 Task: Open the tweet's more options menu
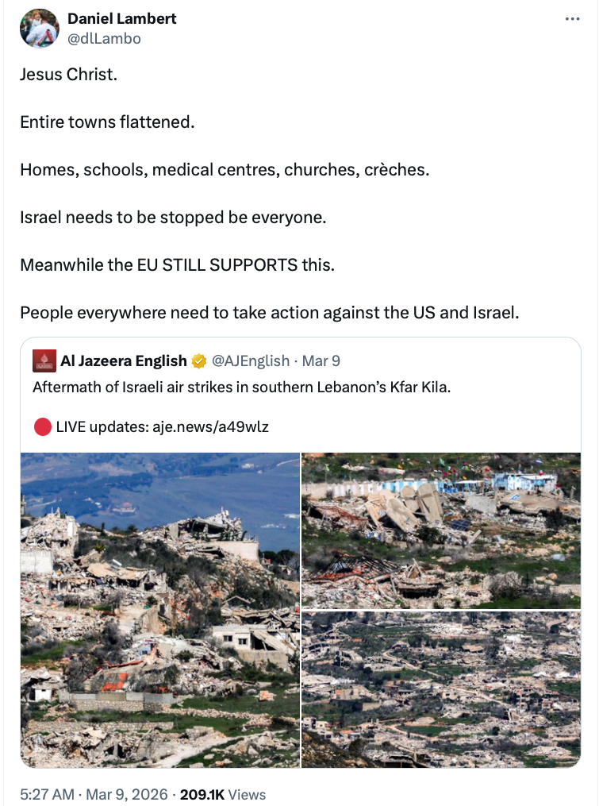(572, 19)
